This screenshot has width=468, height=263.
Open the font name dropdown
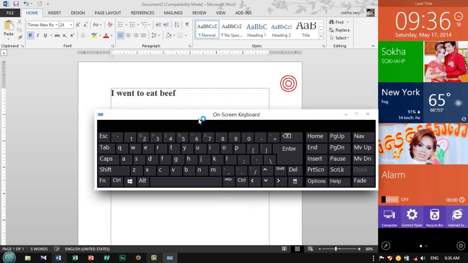coord(56,25)
